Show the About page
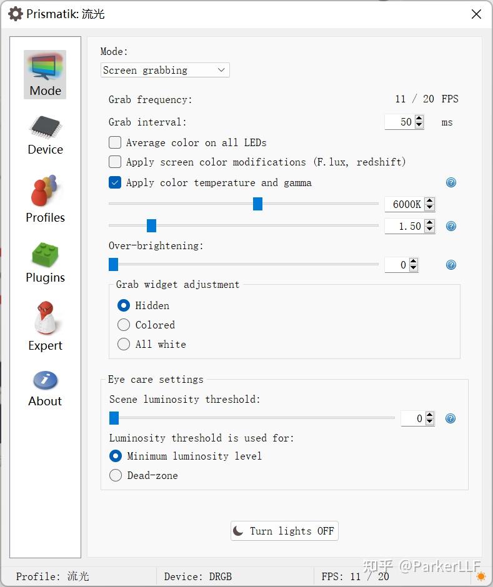493x587 pixels. (45, 388)
